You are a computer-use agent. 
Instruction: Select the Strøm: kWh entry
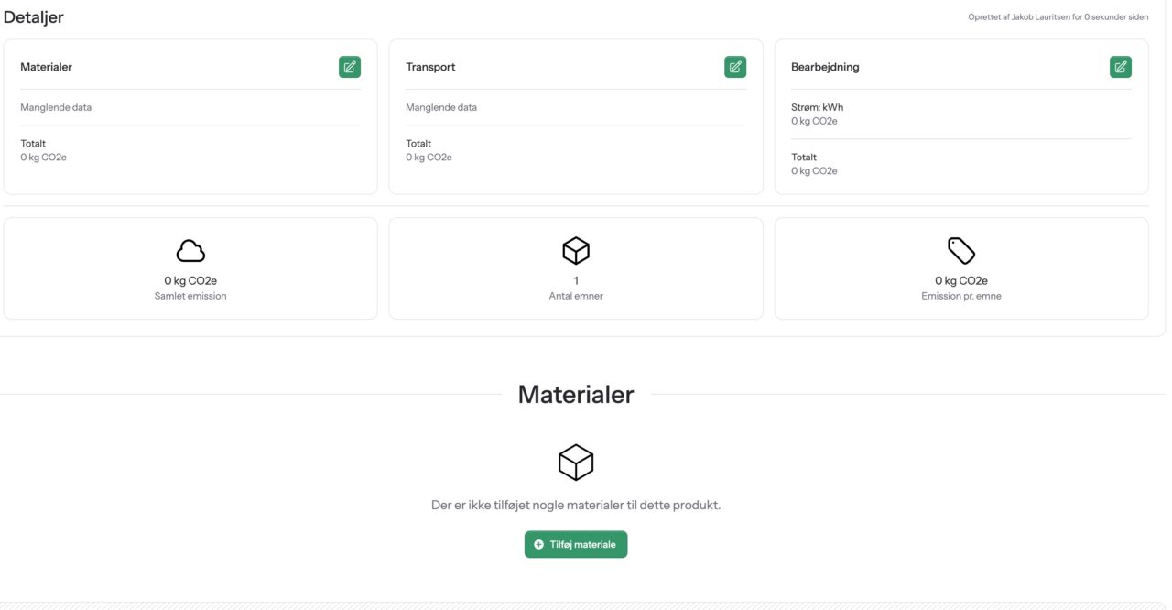[x=817, y=107]
